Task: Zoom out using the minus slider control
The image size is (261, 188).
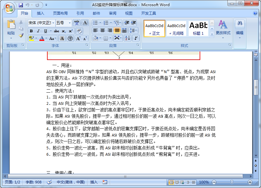Action: coord(214,182)
